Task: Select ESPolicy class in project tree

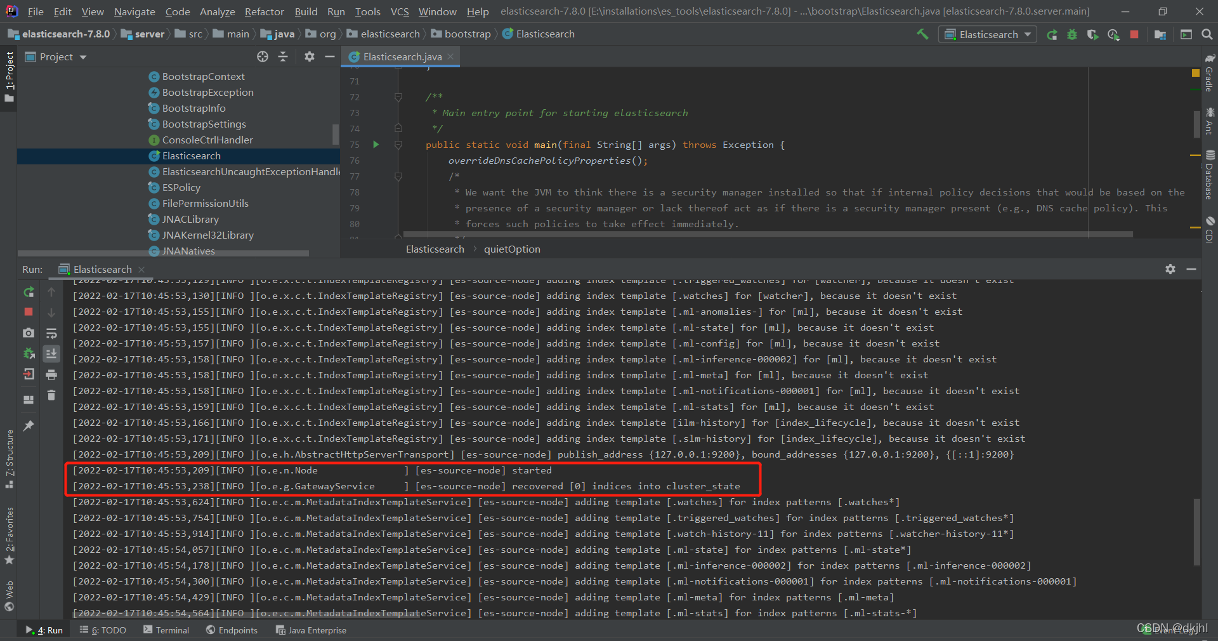Action: [181, 187]
